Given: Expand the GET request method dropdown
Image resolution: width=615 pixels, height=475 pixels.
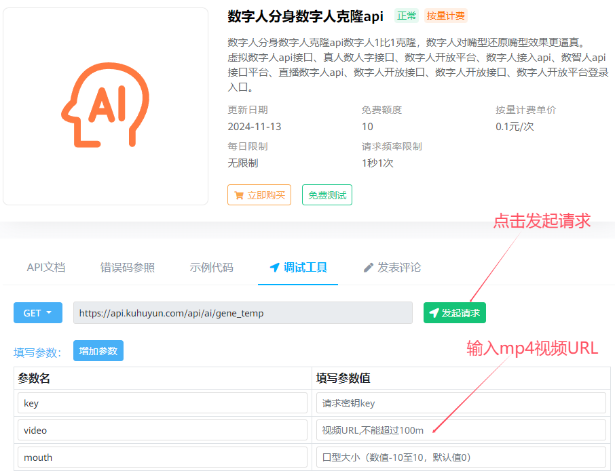Looking at the screenshot, I should coord(38,313).
